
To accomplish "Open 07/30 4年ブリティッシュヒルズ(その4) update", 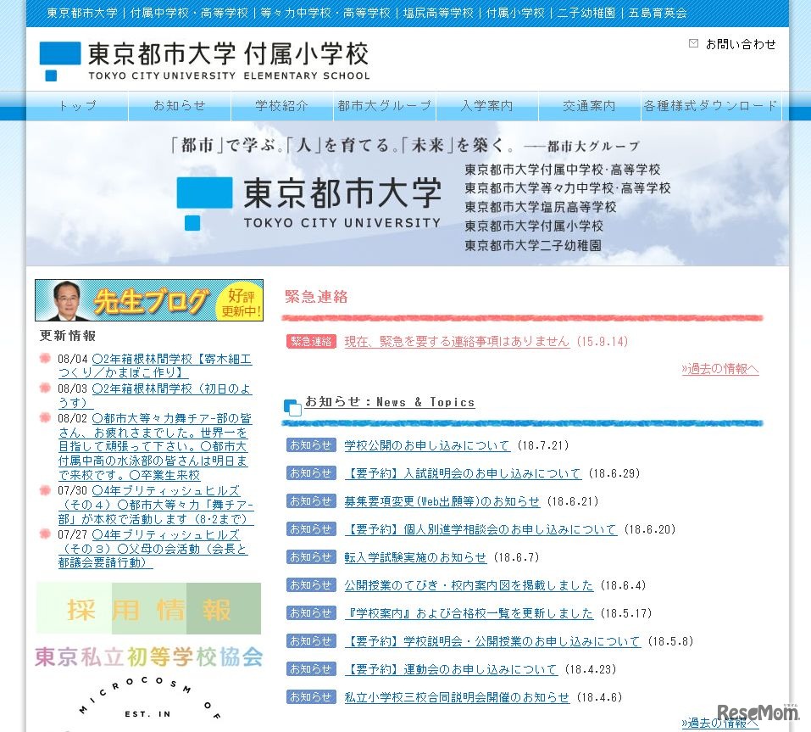I will pyautogui.click(x=156, y=505).
